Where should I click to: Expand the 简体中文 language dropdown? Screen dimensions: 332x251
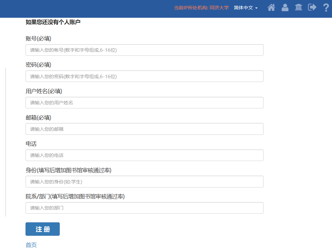pos(245,8)
